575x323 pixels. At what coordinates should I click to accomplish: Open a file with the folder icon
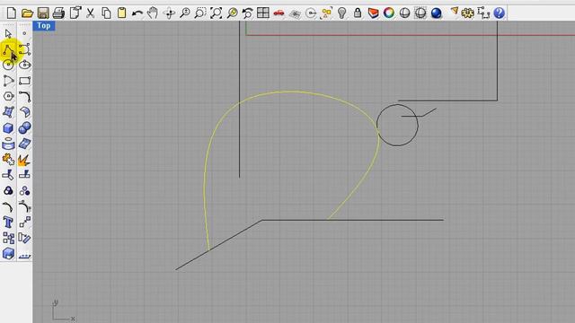pyautogui.click(x=27, y=13)
